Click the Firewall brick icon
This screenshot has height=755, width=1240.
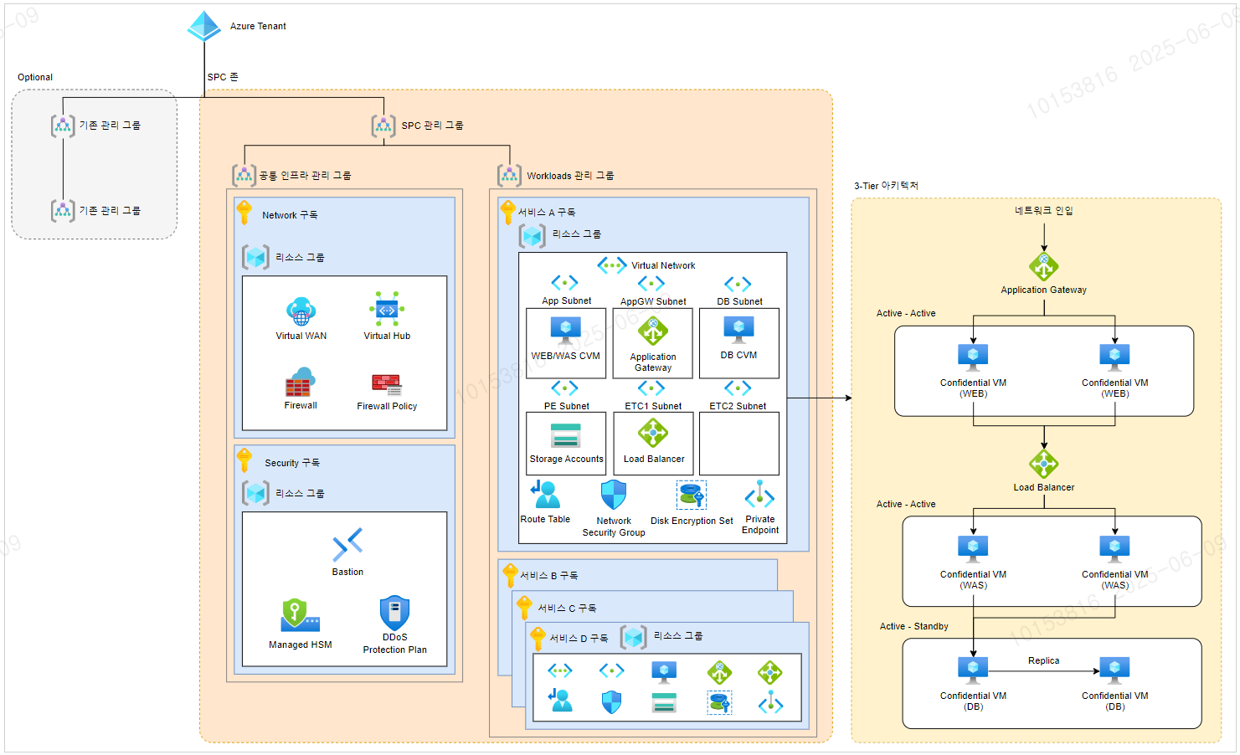(x=300, y=383)
